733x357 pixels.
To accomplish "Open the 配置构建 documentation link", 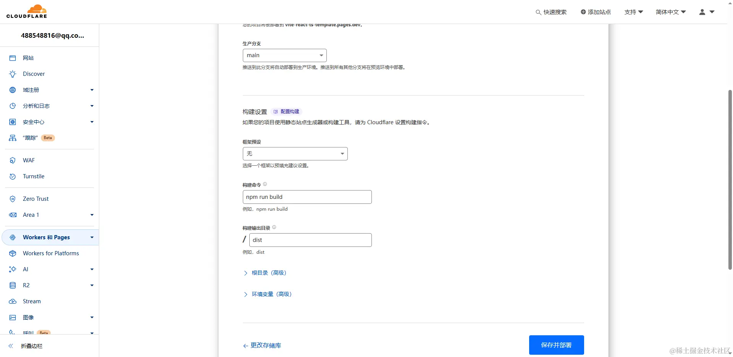I will [x=286, y=112].
